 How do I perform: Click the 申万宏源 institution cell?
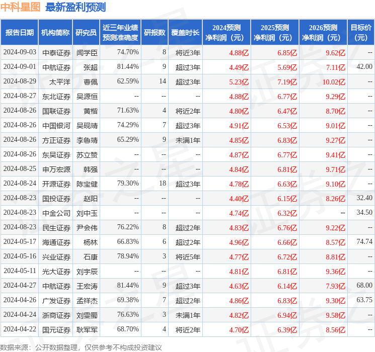click(x=56, y=169)
